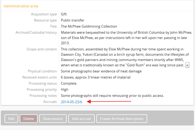Open accrual link 2014-05-23/6
Image resolution: width=195 pixels, height=130 pixels.
(x=71, y=102)
